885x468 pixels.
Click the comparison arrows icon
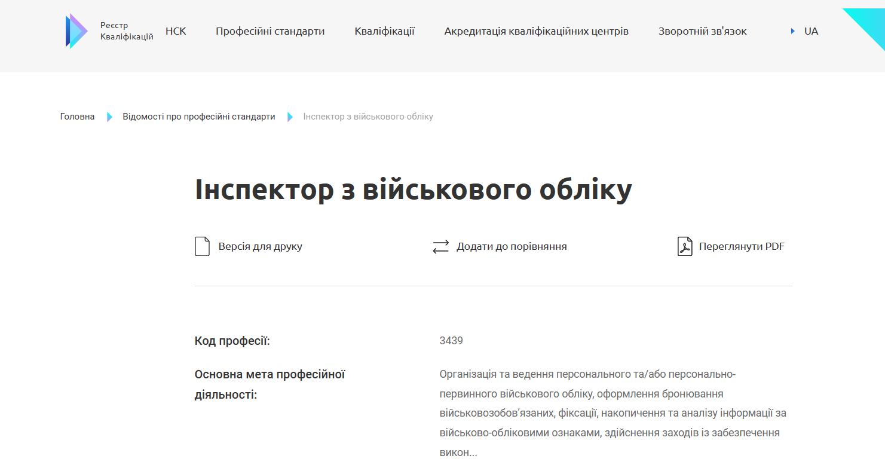point(440,247)
